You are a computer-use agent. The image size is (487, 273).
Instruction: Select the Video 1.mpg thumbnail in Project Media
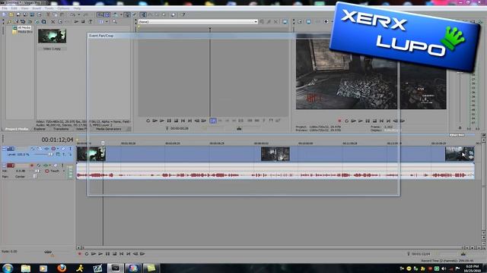click(52, 36)
